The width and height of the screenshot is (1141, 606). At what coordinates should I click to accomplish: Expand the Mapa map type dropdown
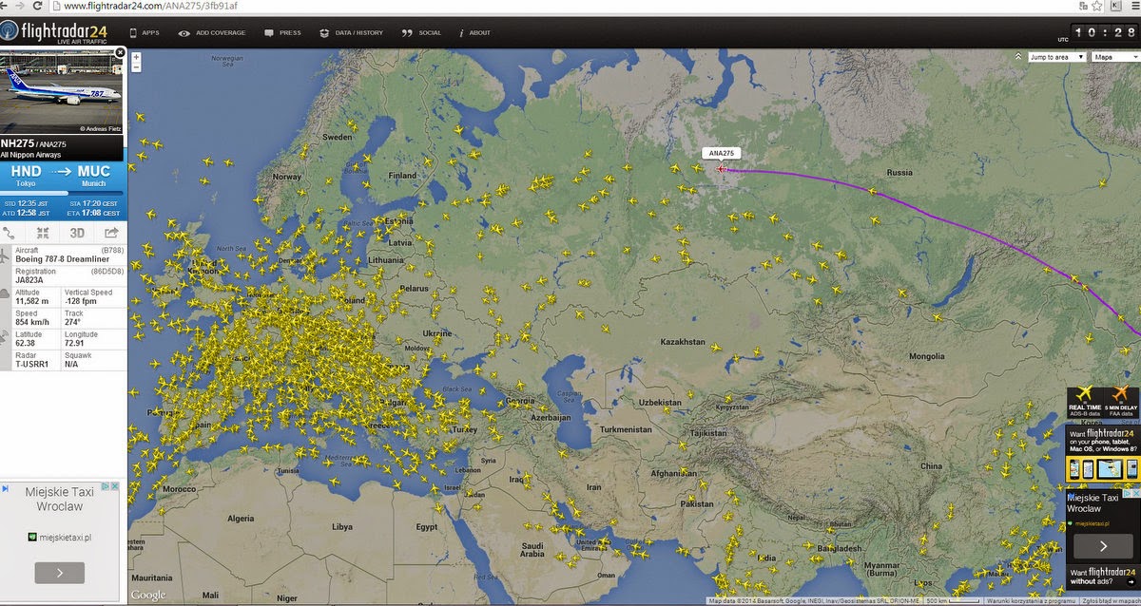(1115, 57)
